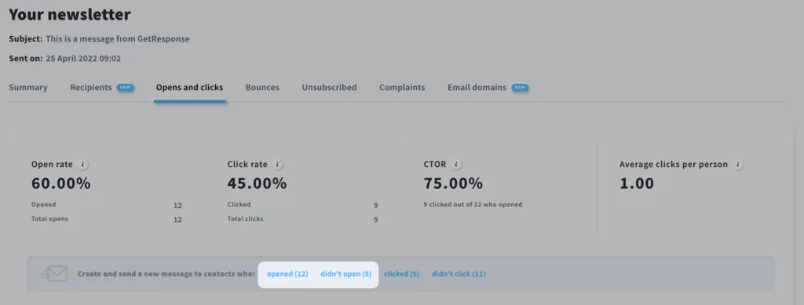
Task: Click the NEW badge beside Recipients
Action: pyautogui.click(x=125, y=88)
